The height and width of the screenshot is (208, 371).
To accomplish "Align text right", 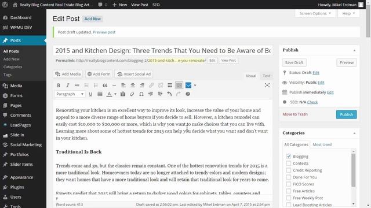I will coord(142,86).
